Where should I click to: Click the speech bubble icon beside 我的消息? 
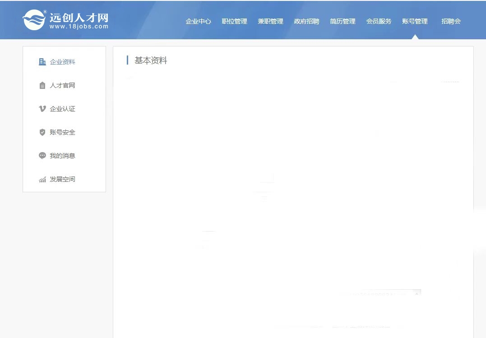coord(42,156)
